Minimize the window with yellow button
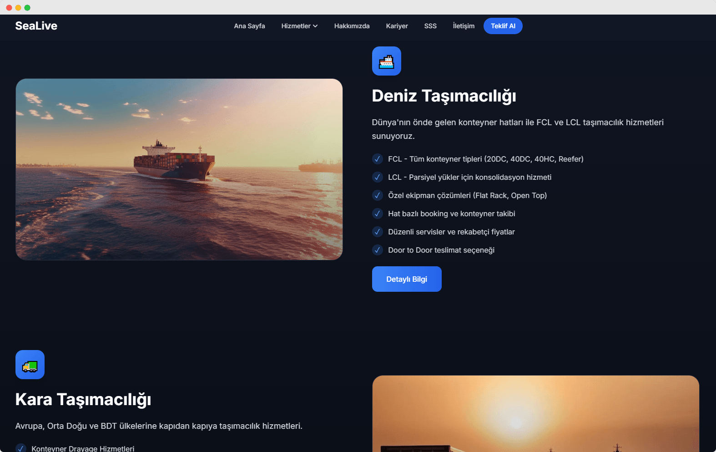Viewport: 716px width, 452px height. click(18, 8)
